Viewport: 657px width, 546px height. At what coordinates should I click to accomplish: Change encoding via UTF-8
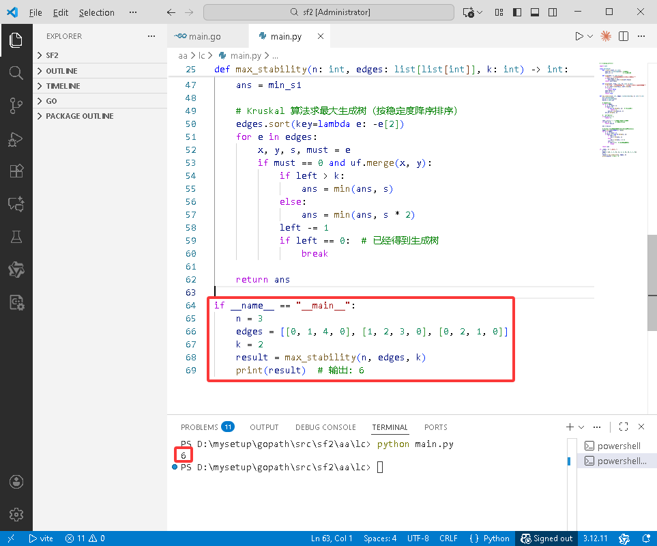418,538
